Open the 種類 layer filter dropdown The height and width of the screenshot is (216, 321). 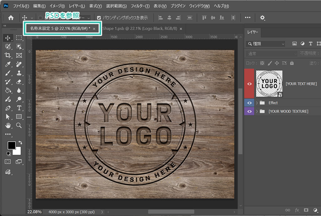click(x=266, y=44)
